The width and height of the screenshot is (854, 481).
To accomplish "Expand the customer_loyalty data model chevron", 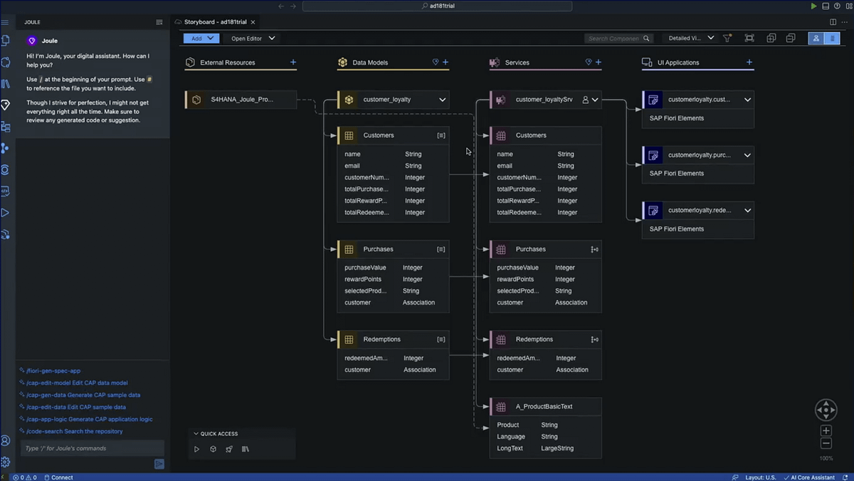I will pyautogui.click(x=442, y=100).
